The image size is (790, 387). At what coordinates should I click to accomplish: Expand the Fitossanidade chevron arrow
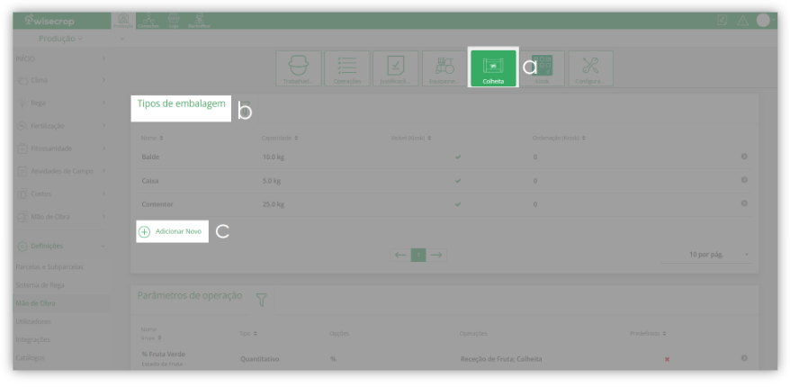(x=103, y=148)
